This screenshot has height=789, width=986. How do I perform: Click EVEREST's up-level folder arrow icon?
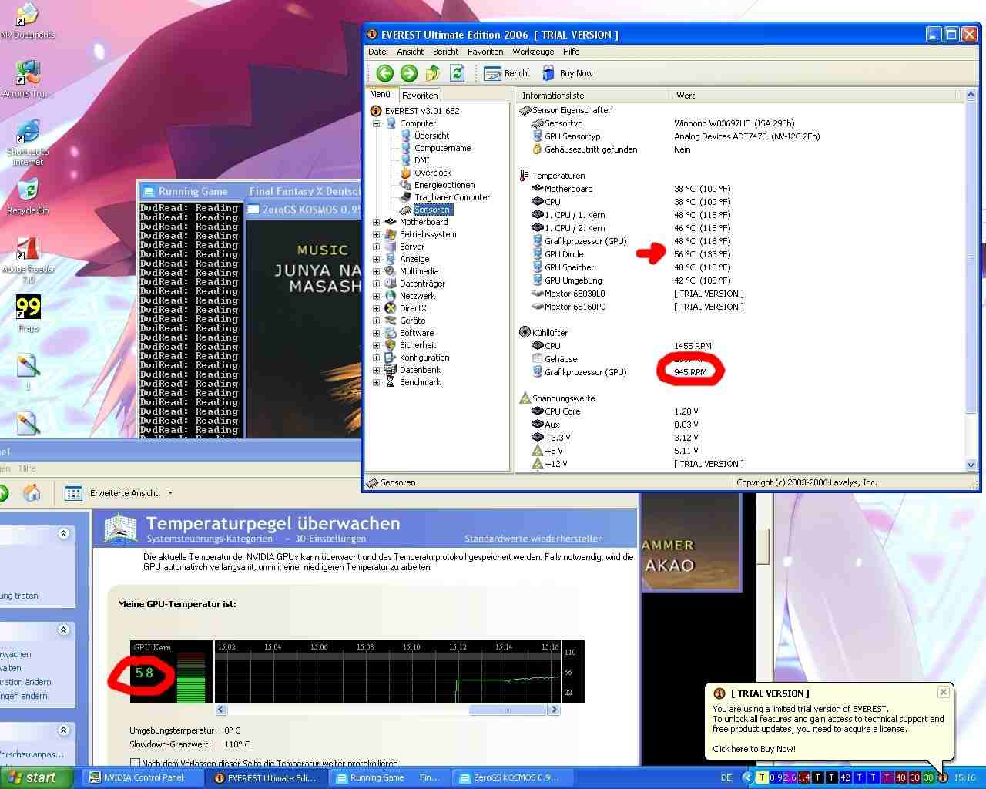click(x=433, y=73)
